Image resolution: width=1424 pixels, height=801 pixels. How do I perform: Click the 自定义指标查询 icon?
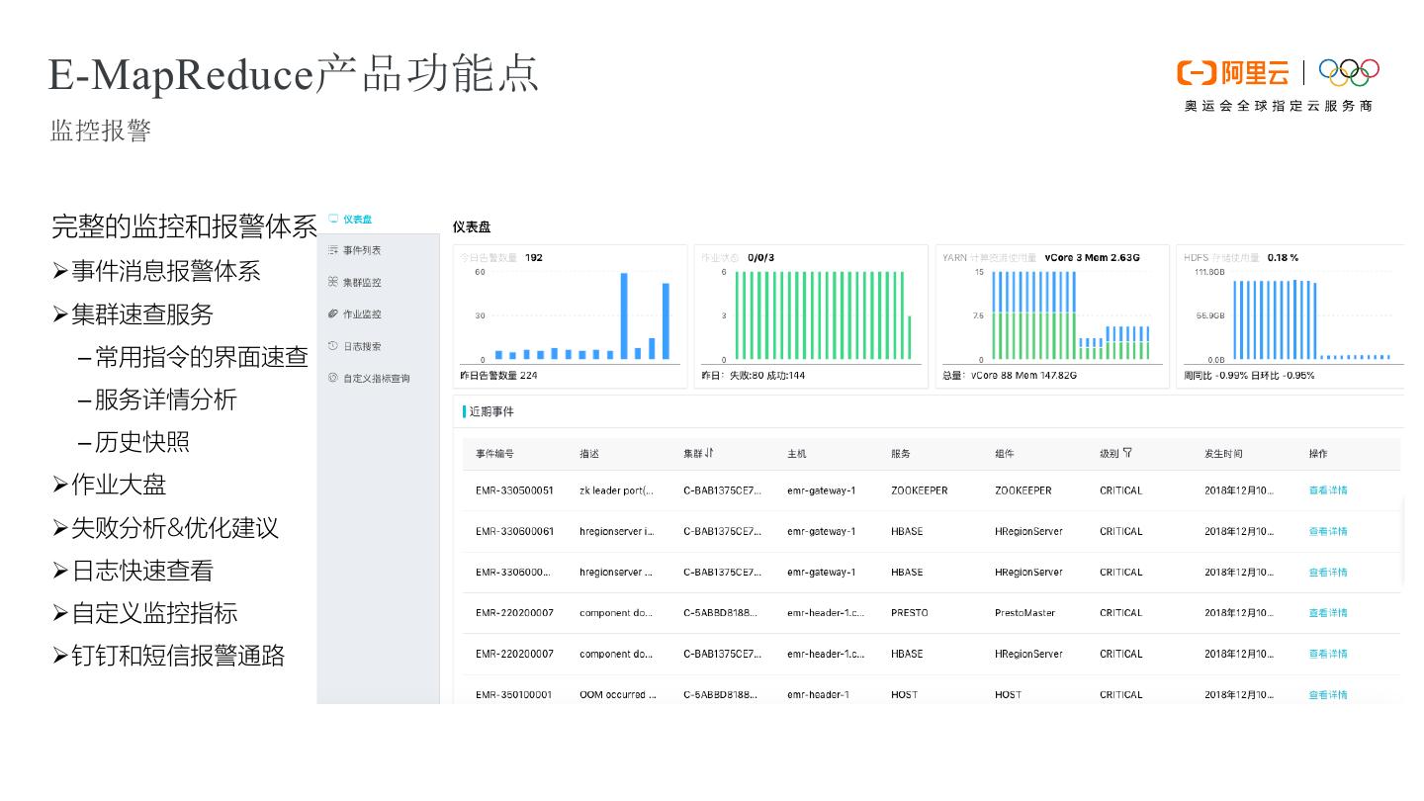tap(333, 379)
